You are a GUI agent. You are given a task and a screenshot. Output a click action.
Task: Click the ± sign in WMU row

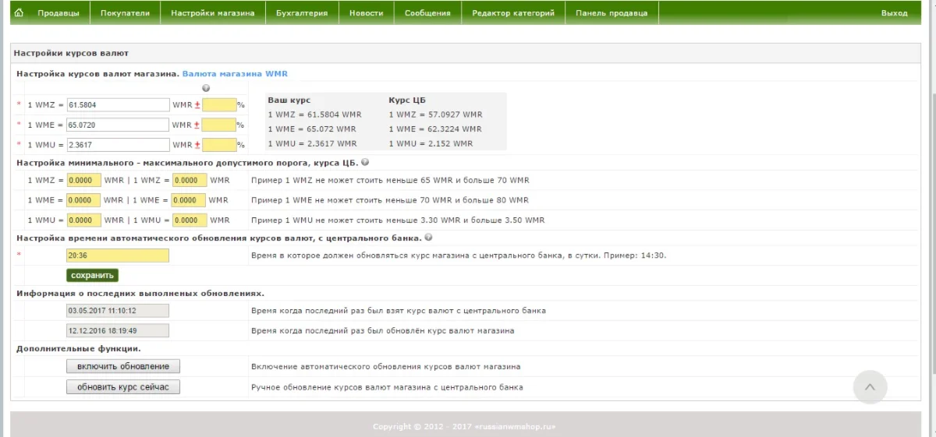click(197, 145)
